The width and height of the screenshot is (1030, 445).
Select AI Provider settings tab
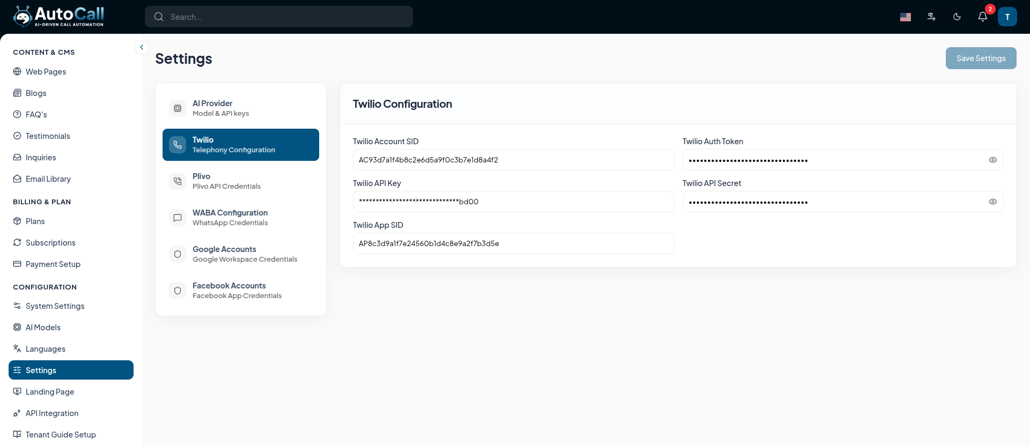(x=241, y=108)
